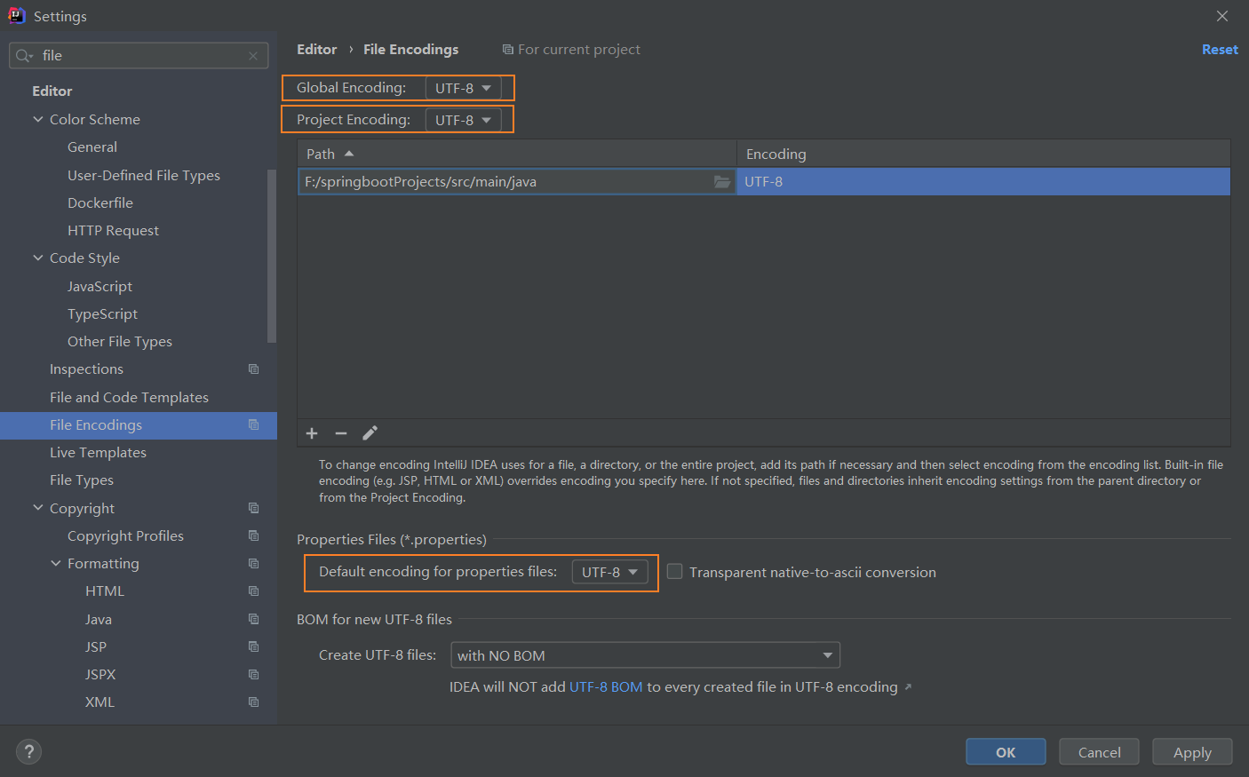Image resolution: width=1249 pixels, height=777 pixels.
Task: Open the Project Encoding dropdown
Action: pos(463,120)
